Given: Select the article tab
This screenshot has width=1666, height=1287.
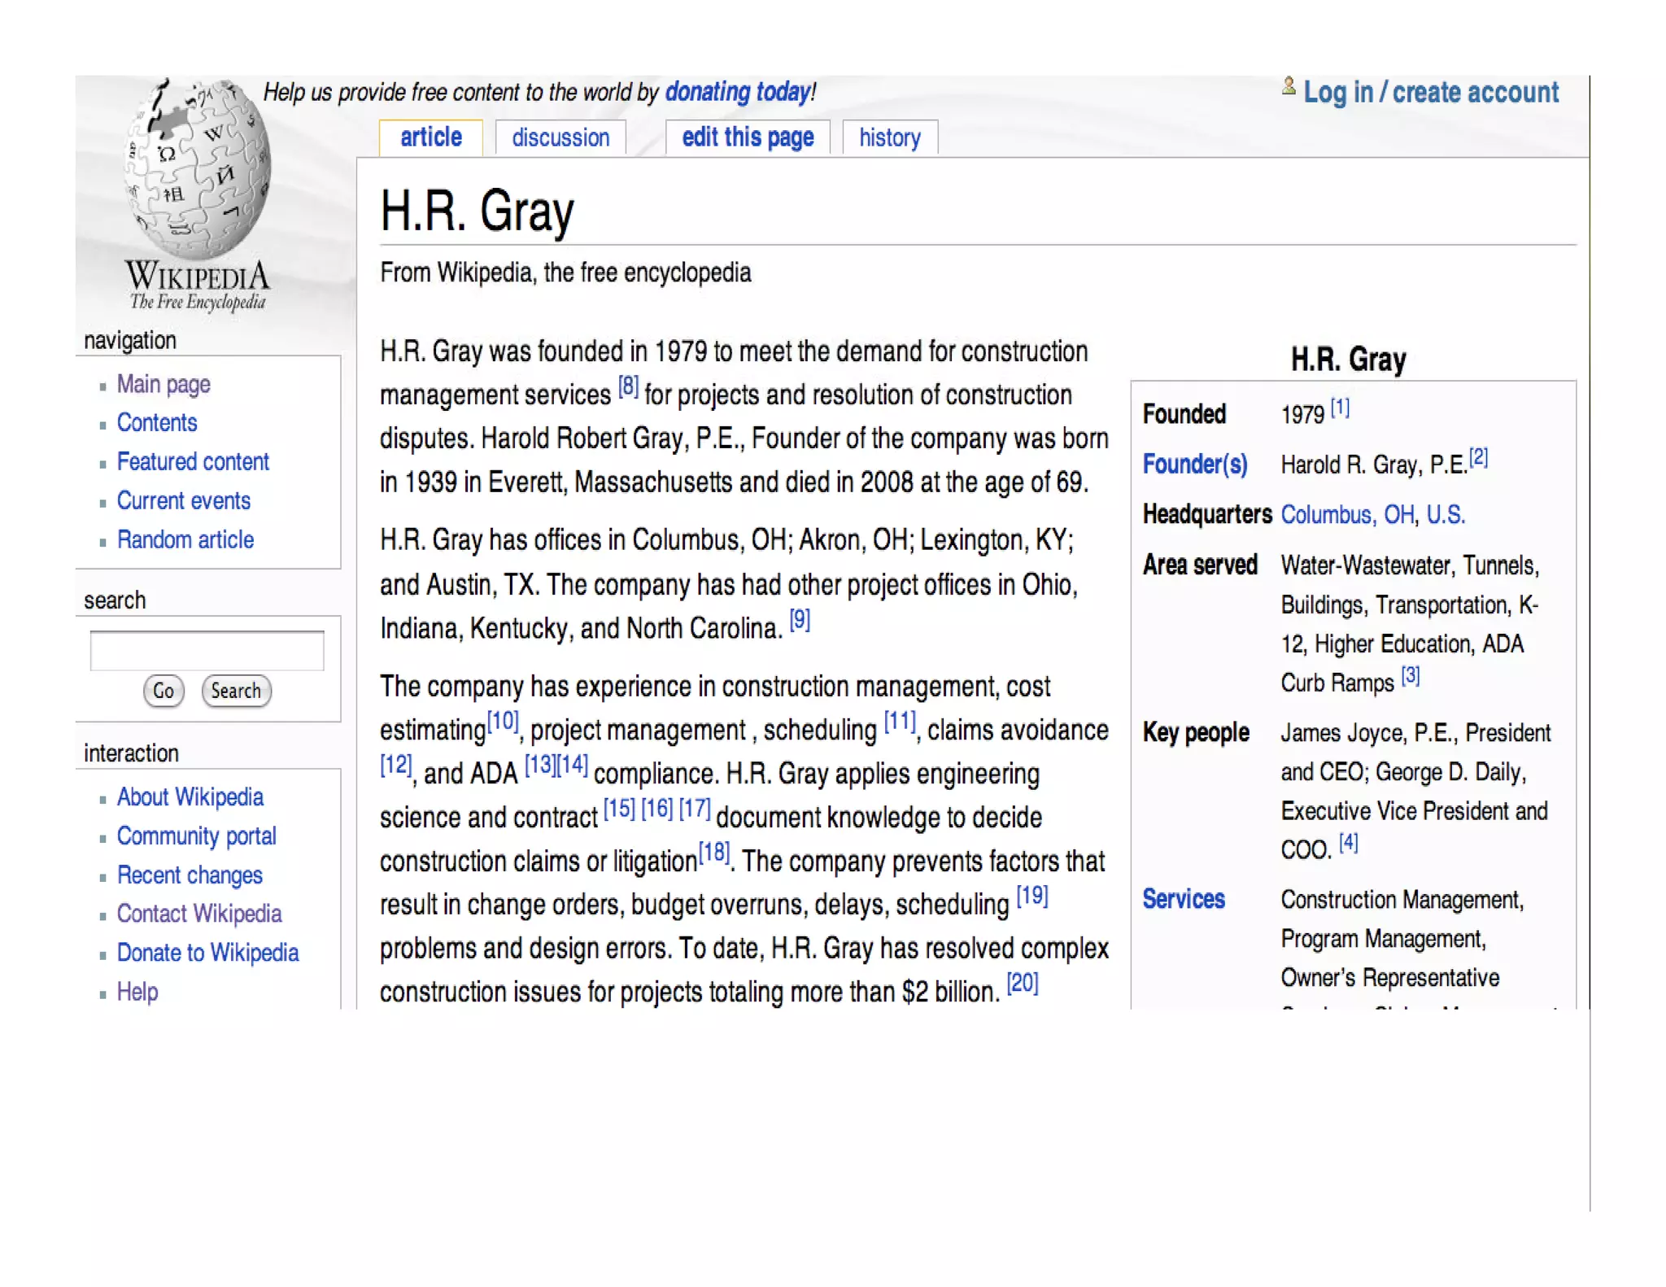Looking at the screenshot, I should 430,137.
